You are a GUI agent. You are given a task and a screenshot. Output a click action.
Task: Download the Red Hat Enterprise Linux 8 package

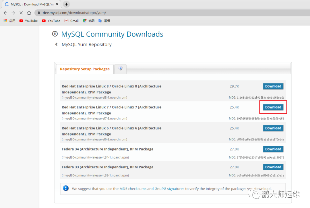point(273,86)
